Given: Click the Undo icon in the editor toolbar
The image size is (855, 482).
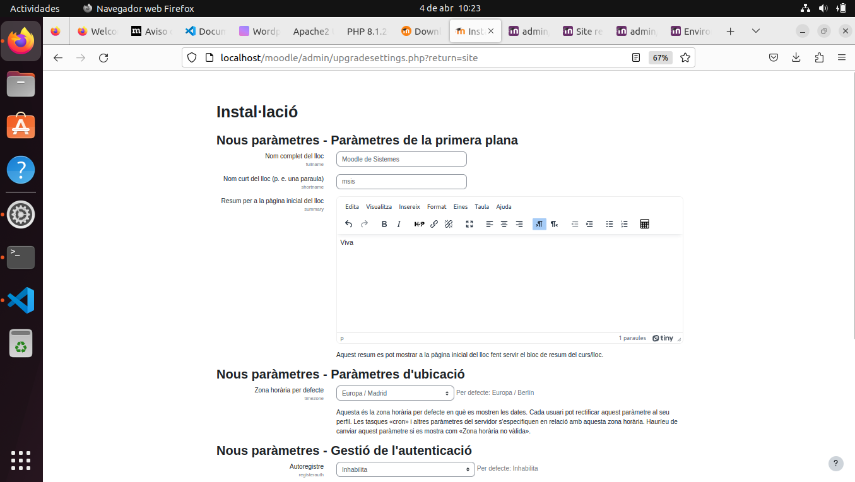Looking at the screenshot, I should pyautogui.click(x=348, y=223).
